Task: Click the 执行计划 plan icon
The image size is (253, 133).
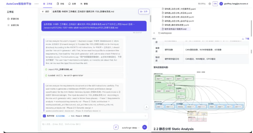Action: (44, 116)
